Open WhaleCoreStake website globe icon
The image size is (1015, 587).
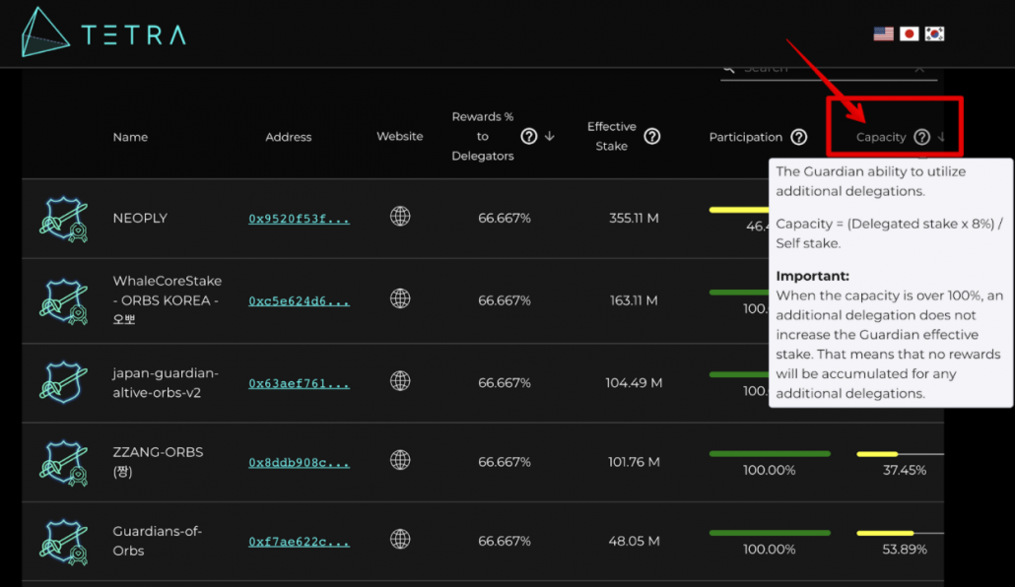400,298
